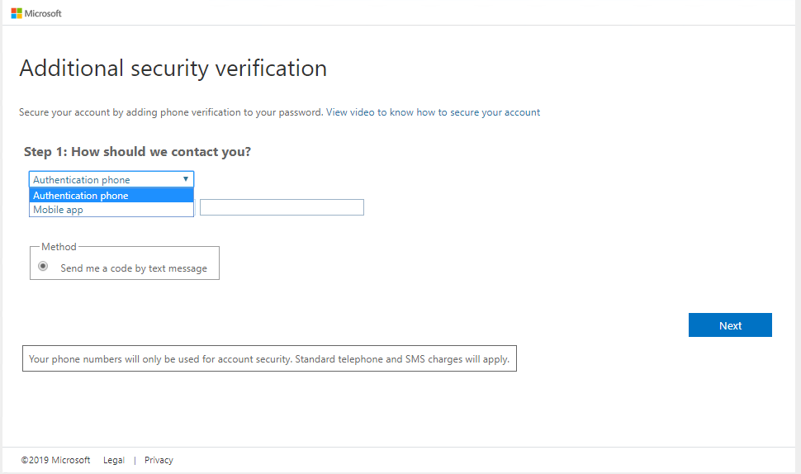This screenshot has height=474, width=801.
Task: Click the phone numbers usage notice text
Action: (x=269, y=359)
